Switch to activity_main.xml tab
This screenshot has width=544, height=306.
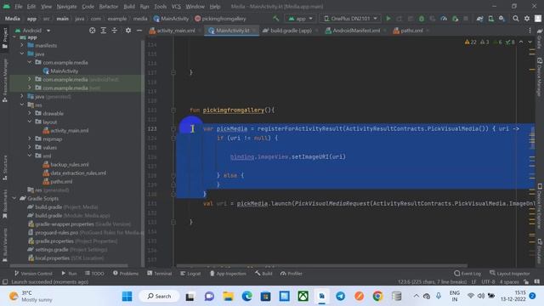[176, 31]
